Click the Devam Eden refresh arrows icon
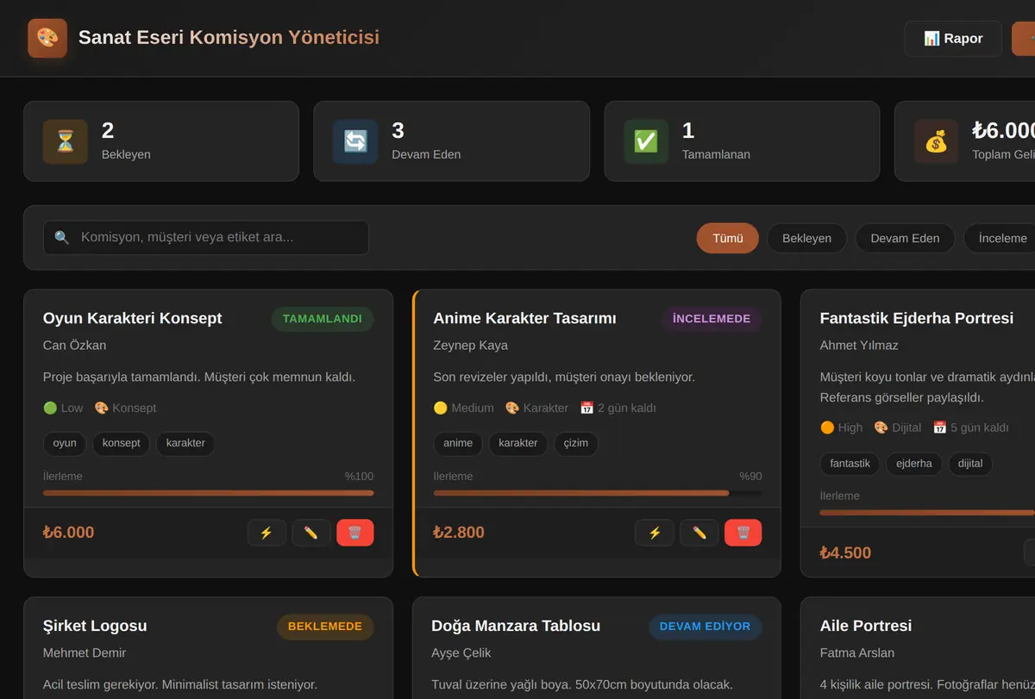Image resolution: width=1035 pixels, height=699 pixels. tap(355, 141)
